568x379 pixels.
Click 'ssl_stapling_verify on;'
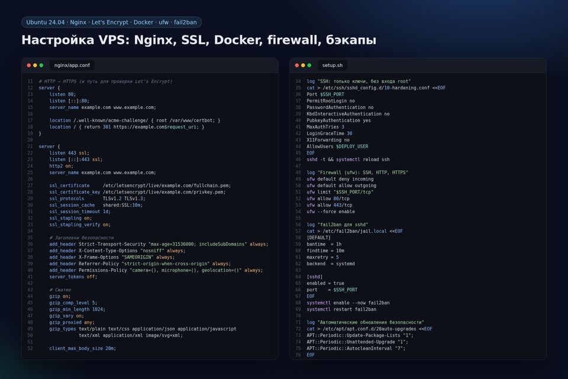80,225
